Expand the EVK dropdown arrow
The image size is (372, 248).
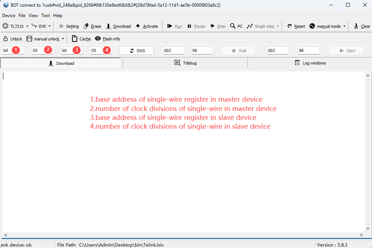coord(50,26)
